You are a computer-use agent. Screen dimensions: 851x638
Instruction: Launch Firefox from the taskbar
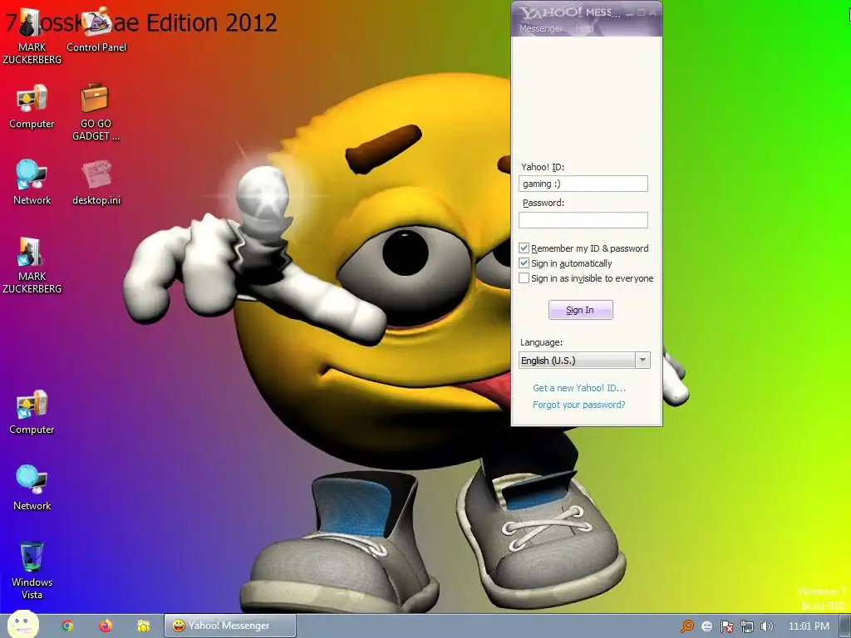click(x=106, y=626)
